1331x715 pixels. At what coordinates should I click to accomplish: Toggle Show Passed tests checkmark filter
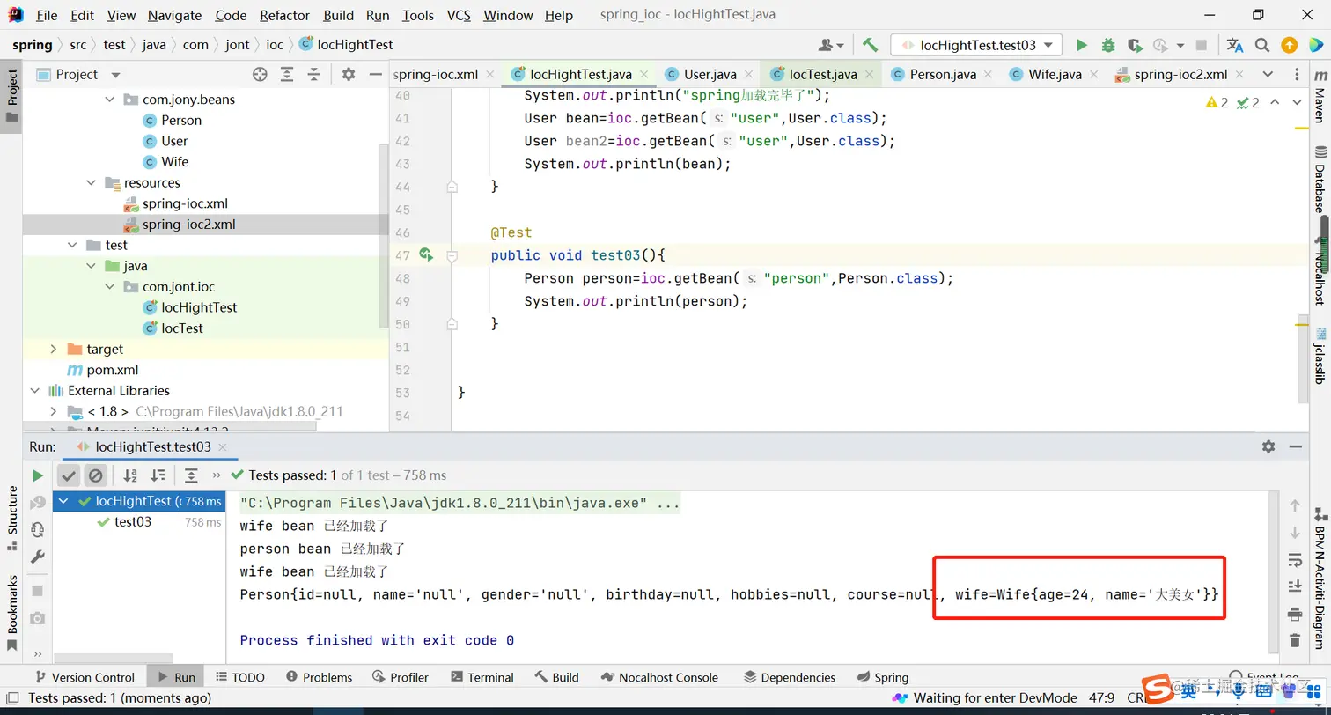[69, 475]
